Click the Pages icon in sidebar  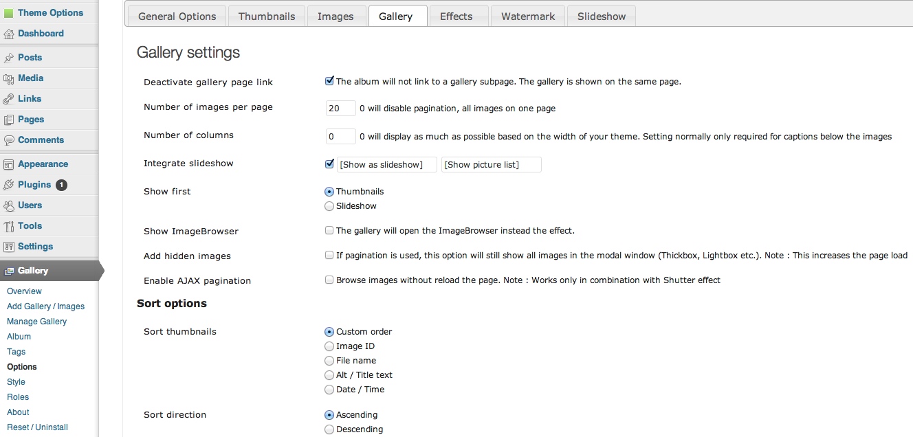8,120
